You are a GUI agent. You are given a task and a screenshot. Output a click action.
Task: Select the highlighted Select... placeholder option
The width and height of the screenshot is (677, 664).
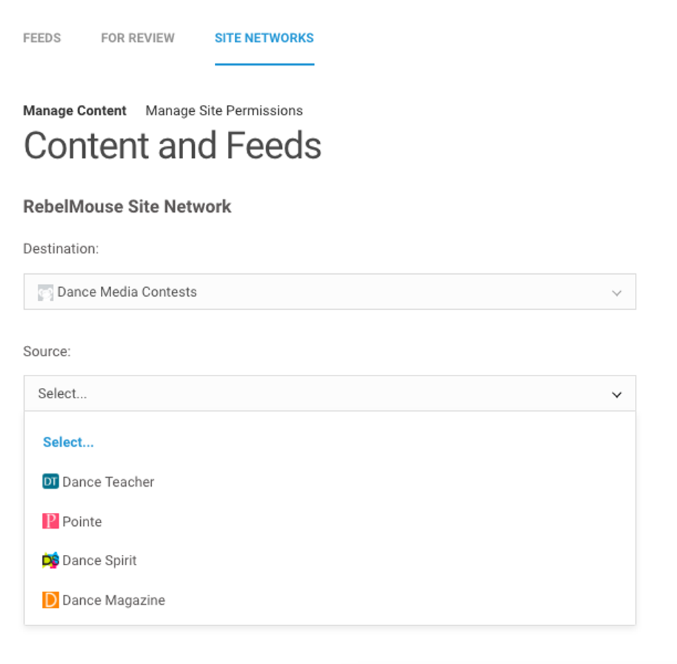click(x=68, y=442)
